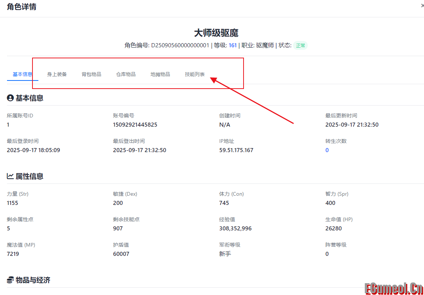Click the character title 大师级驱魔

click(216, 32)
